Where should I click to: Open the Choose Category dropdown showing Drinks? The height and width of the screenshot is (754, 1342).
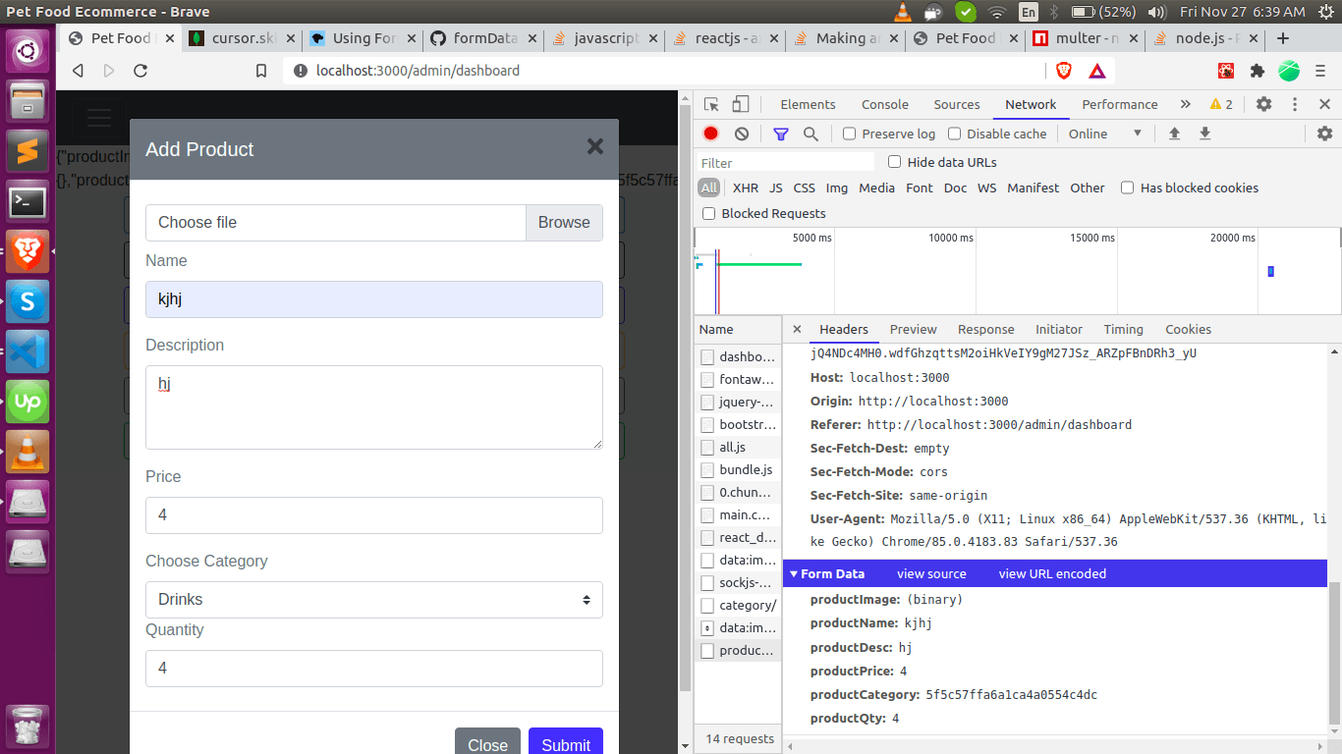(x=373, y=600)
